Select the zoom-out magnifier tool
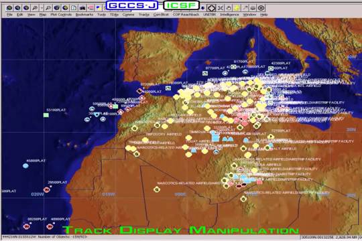Screen dimensions: 362x241 click(48, 8)
